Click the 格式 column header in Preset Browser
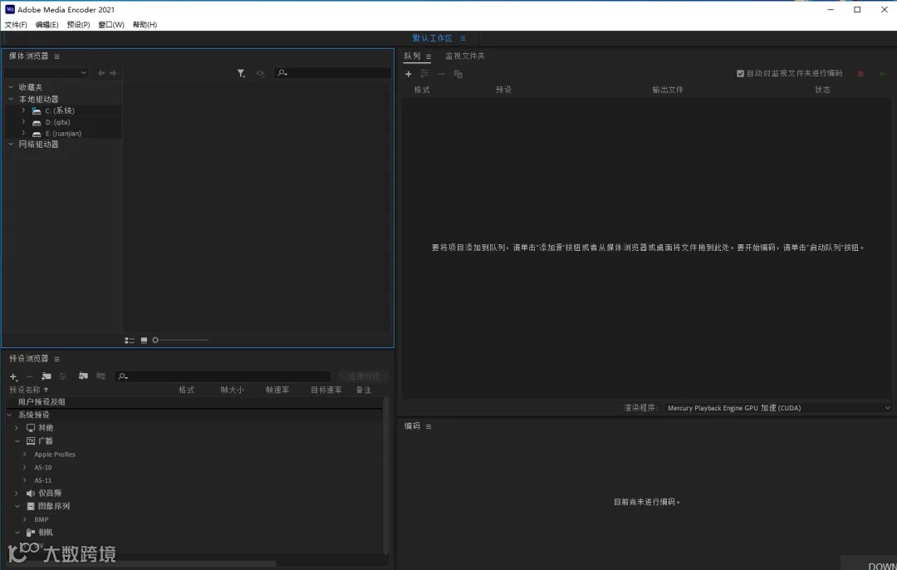Viewport: 897px width, 570px height. pos(187,390)
